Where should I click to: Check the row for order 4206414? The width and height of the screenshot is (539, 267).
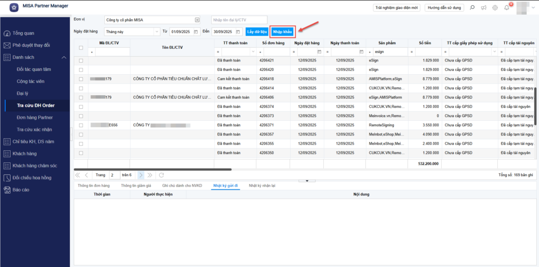[81, 88]
